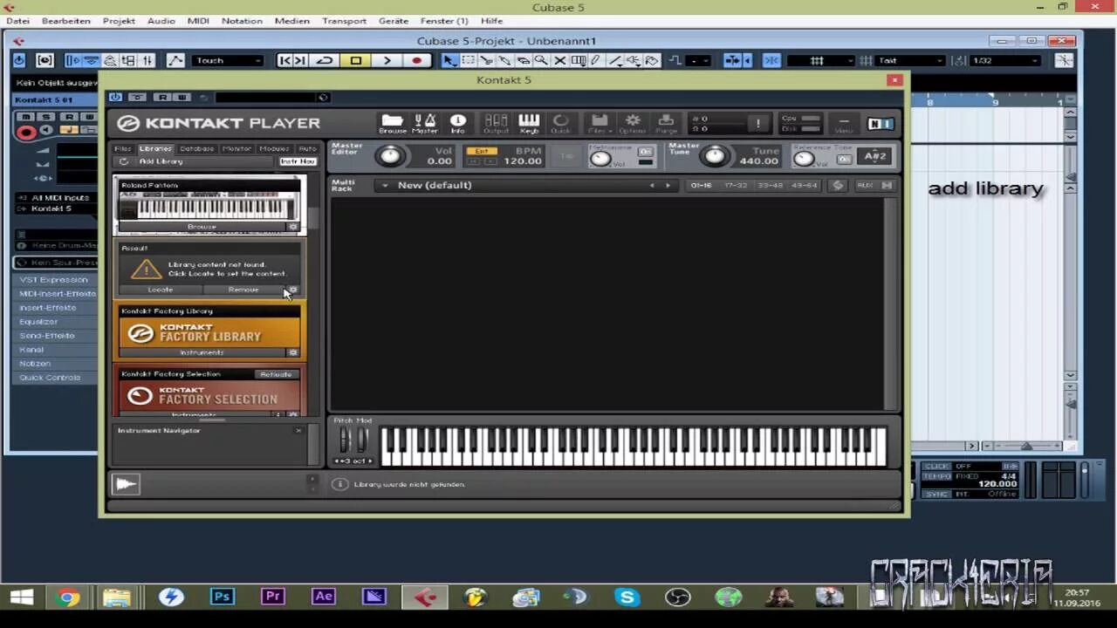Switch to the Database browser tab
The width and height of the screenshot is (1117, 628).
(x=196, y=148)
